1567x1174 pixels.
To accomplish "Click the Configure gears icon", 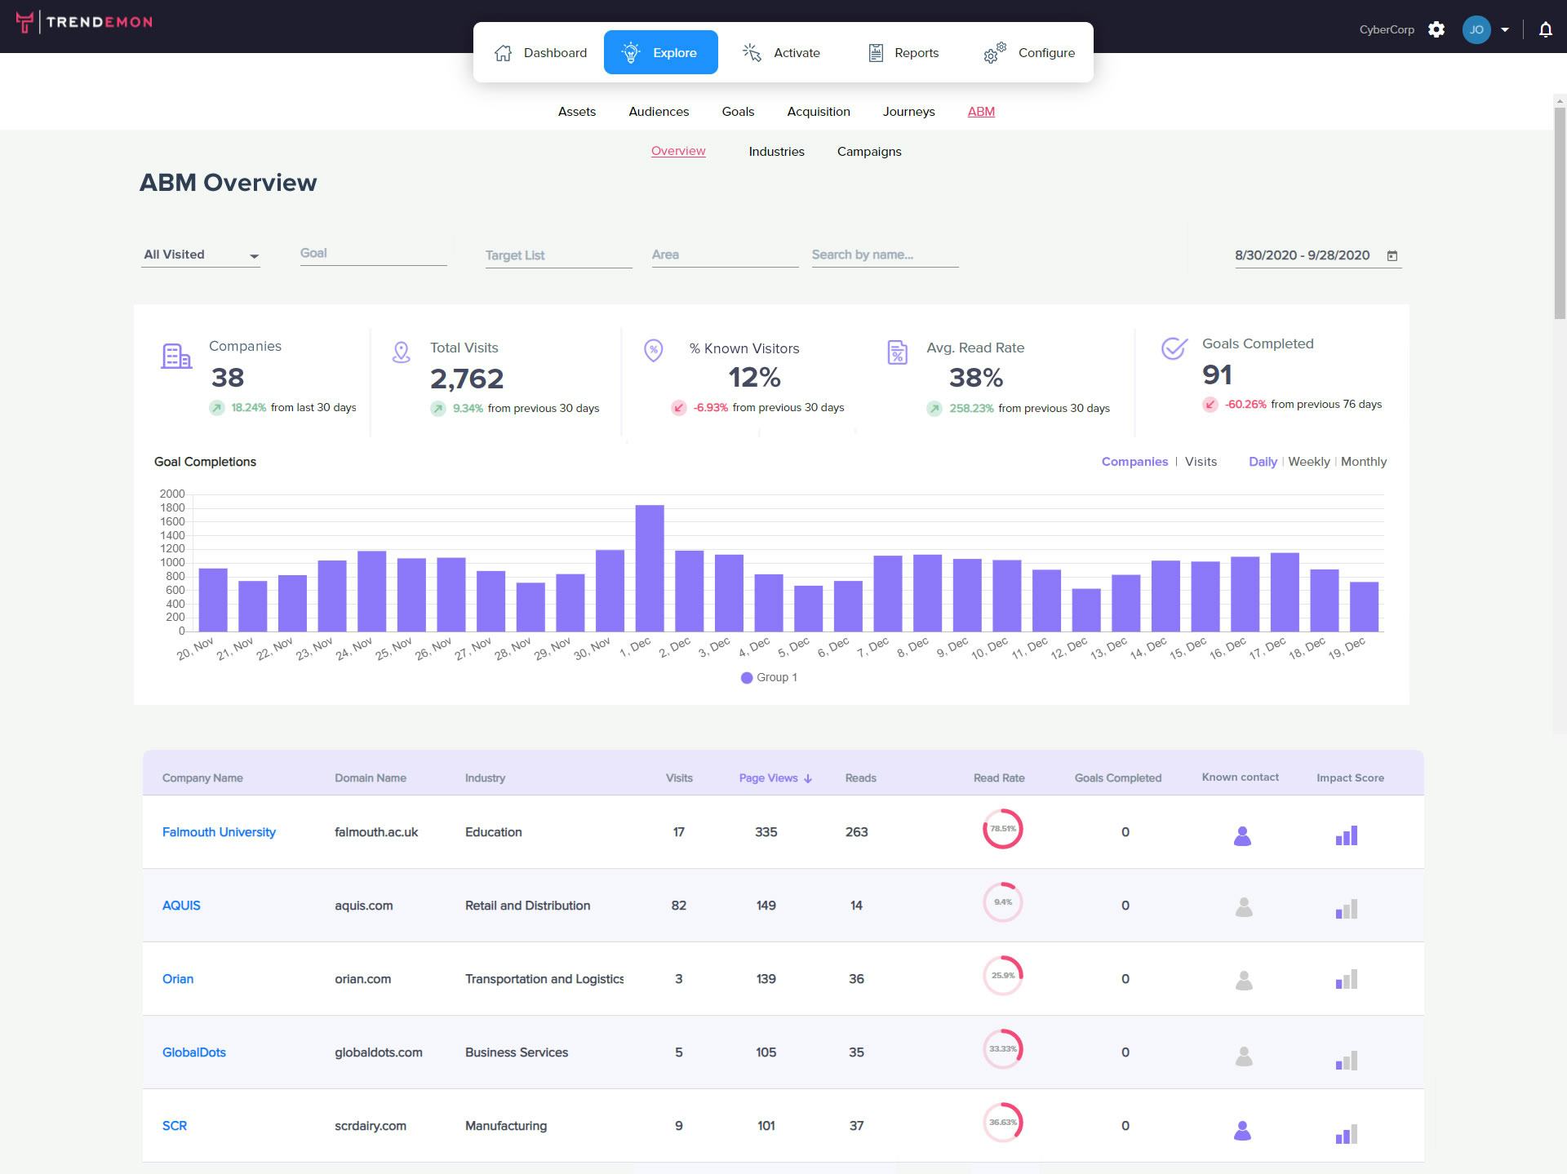I will [x=993, y=51].
